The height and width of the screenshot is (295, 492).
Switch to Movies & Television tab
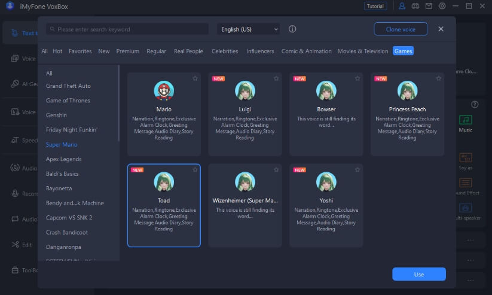pyautogui.click(x=363, y=51)
